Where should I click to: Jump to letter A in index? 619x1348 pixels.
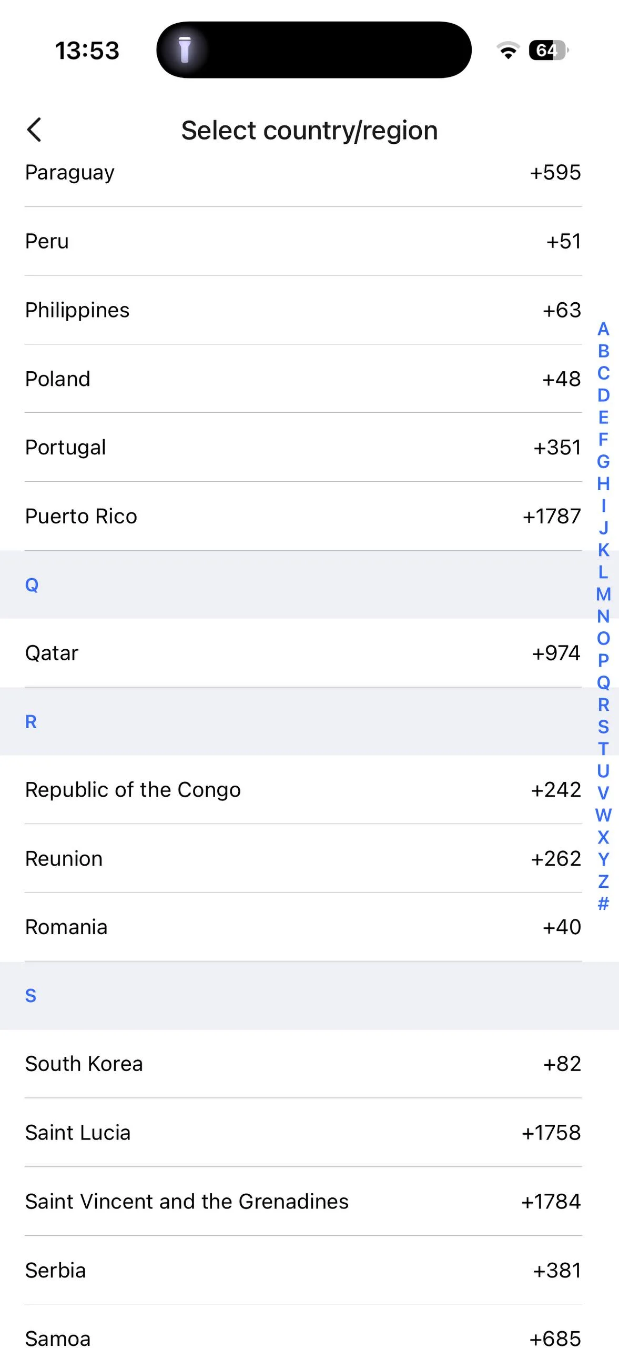coord(603,329)
